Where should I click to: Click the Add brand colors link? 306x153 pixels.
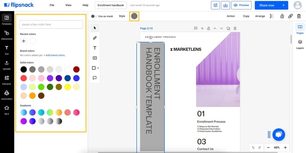[54, 55]
